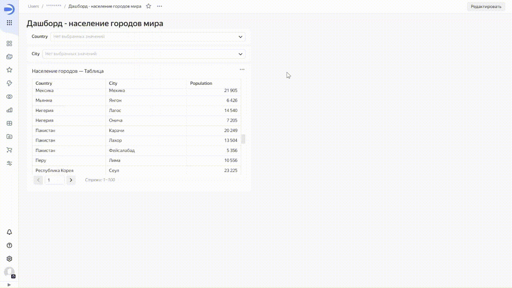This screenshot has width=512, height=288.
Task: Open Favorites star in left sidebar
Action: [x=9, y=70]
